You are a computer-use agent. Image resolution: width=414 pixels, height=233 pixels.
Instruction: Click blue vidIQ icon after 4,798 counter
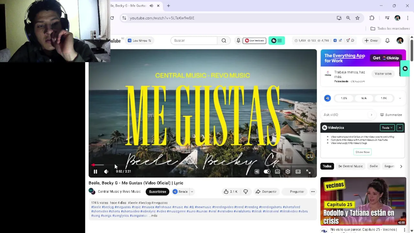(335, 40)
